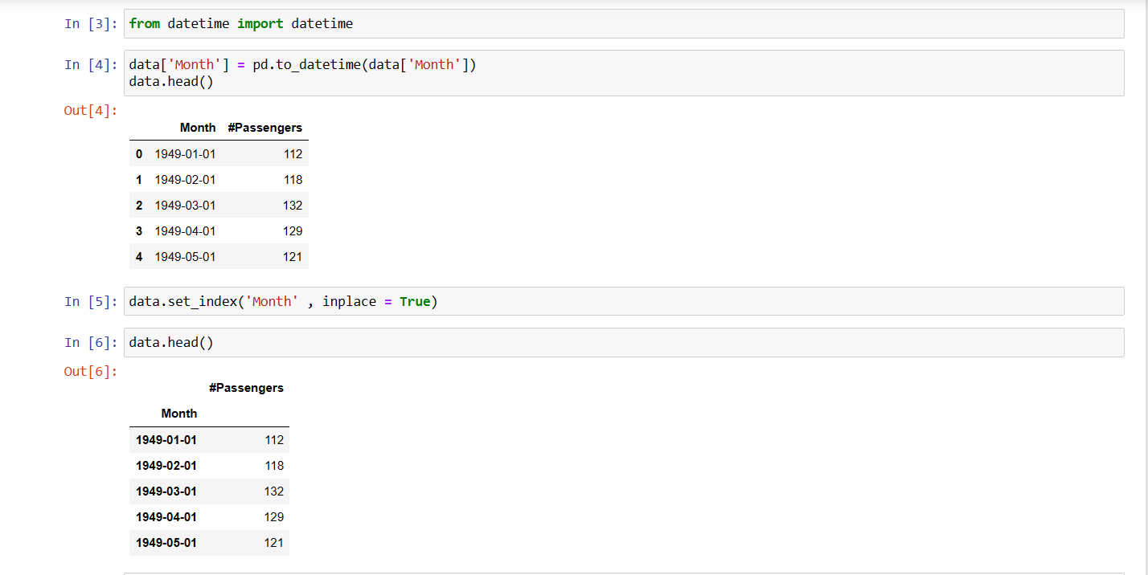Click 1949-03-01 in the Out[4] table
The width and height of the screenshot is (1148, 575).
click(186, 206)
